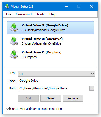Click the Add button
The image size is (101, 117).
click(28, 98)
